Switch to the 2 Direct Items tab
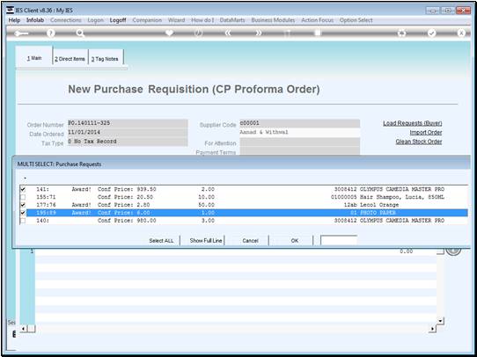This screenshot has height=357, width=477. click(70, 59)
